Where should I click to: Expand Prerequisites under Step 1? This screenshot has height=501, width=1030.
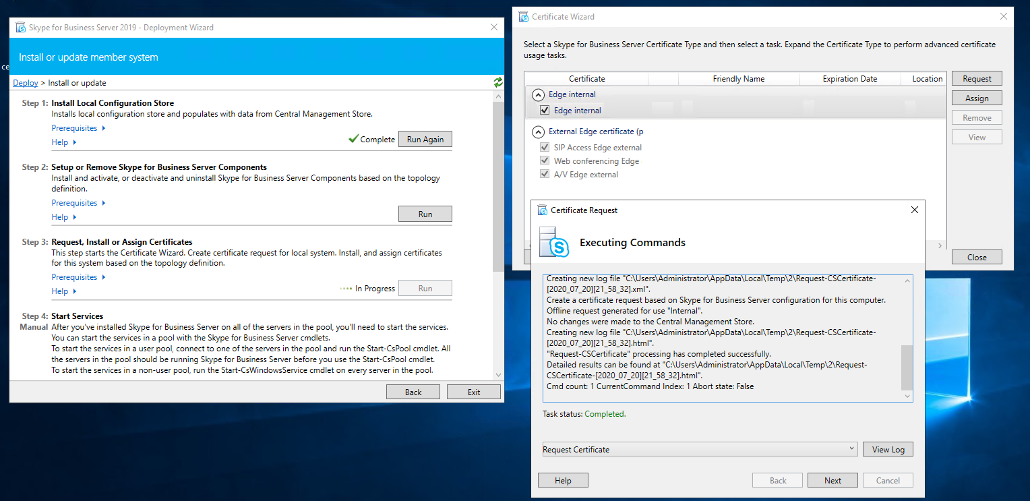(x=78, y=128)
